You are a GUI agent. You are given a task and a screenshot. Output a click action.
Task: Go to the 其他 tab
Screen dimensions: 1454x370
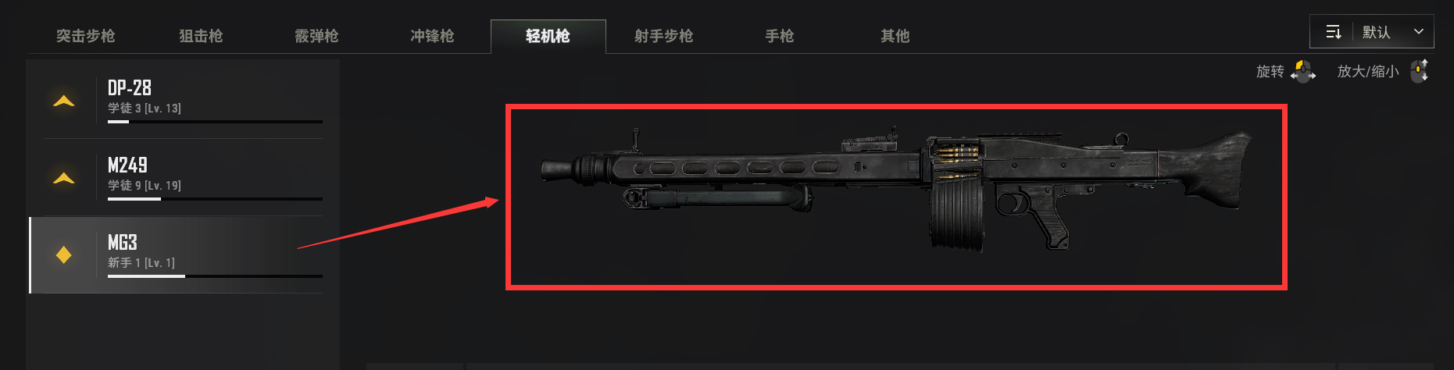click(x=895, y=36)
